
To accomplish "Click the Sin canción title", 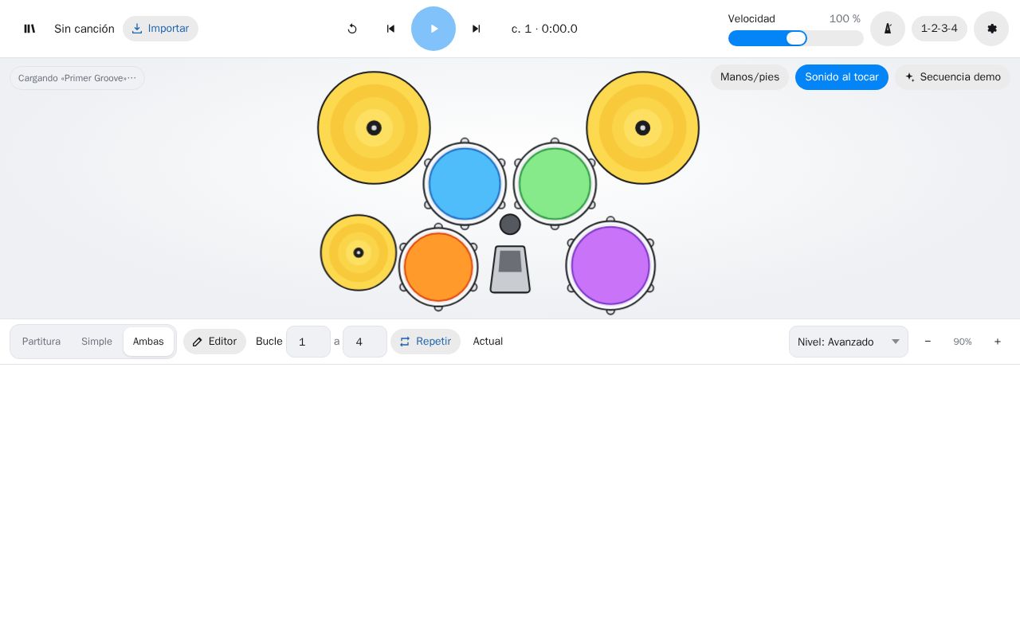I will point(84,29).
